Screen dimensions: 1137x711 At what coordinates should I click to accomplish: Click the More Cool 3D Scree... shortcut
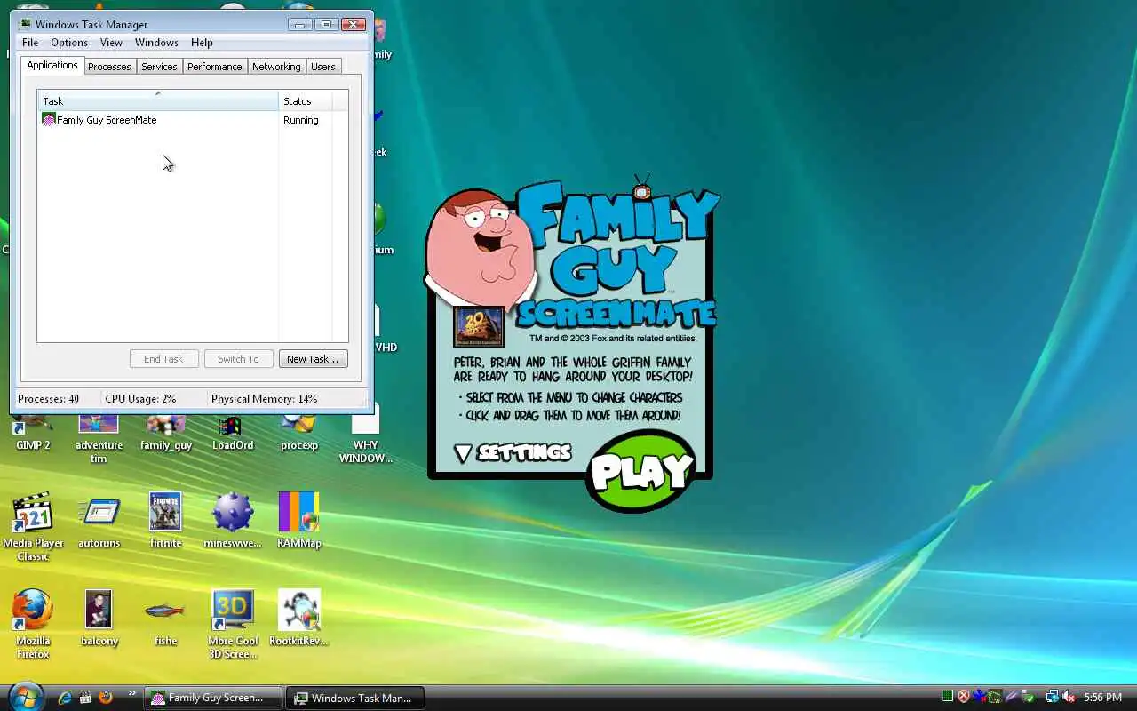tap(233, 624)
